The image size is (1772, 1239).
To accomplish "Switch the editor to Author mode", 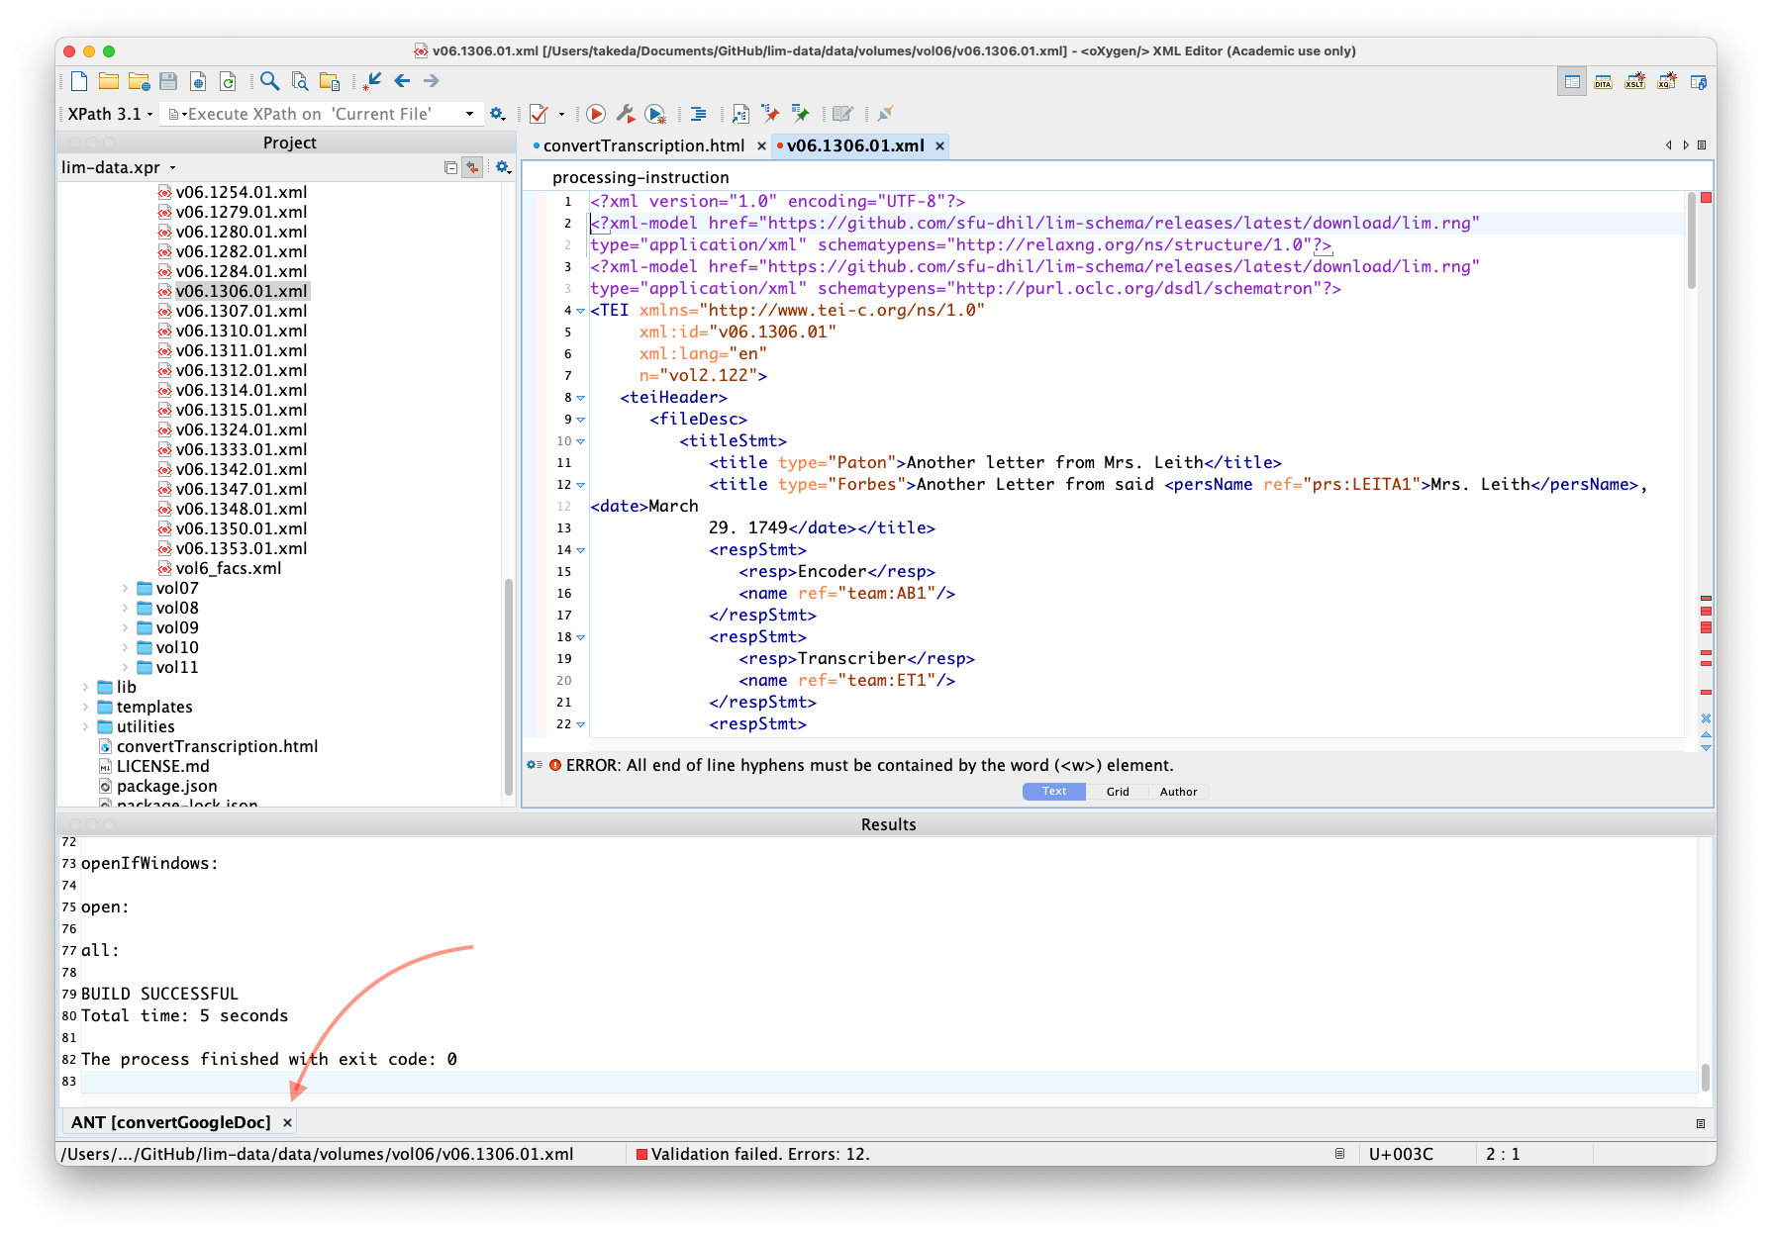I will coord(1178,791).
